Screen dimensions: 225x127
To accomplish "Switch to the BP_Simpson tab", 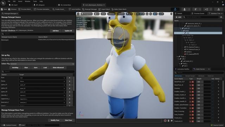I will coord(39,5).
